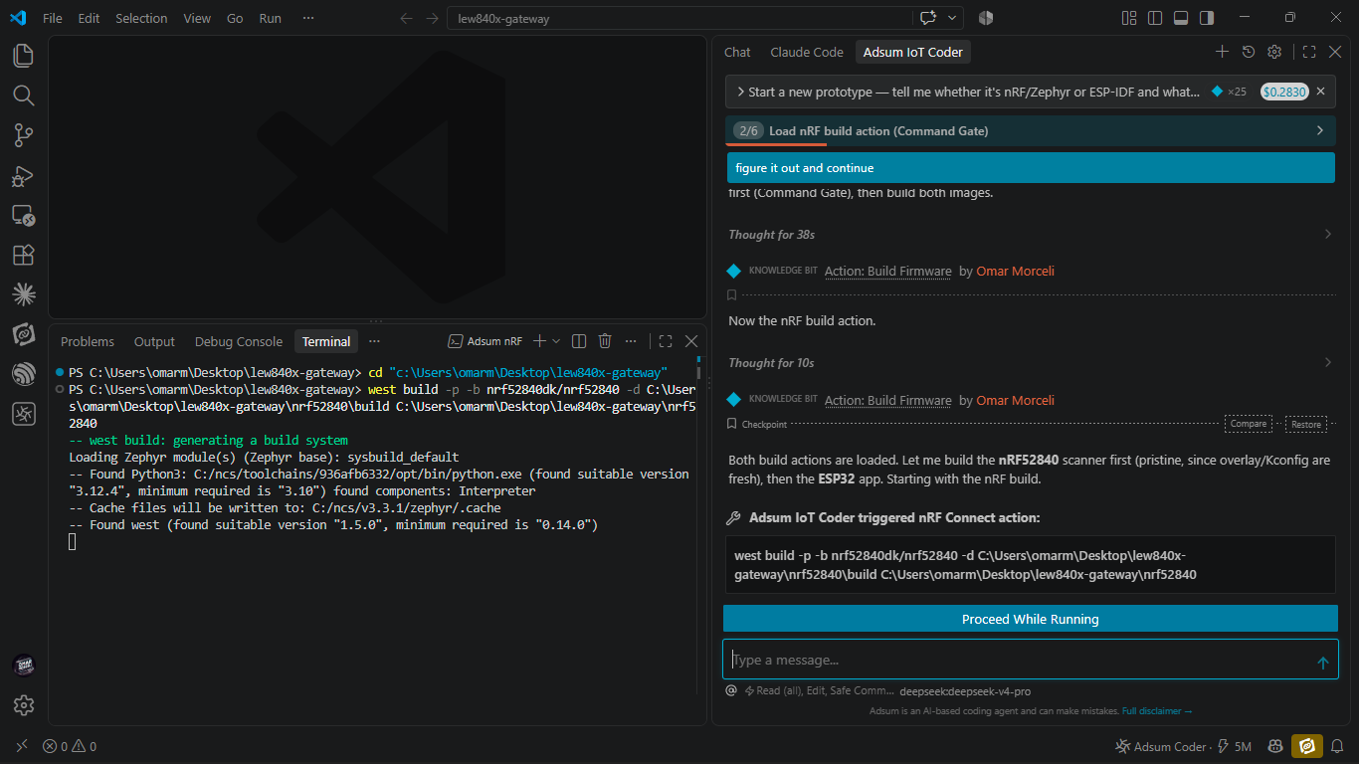Open the Edit menu

[90, 18]
